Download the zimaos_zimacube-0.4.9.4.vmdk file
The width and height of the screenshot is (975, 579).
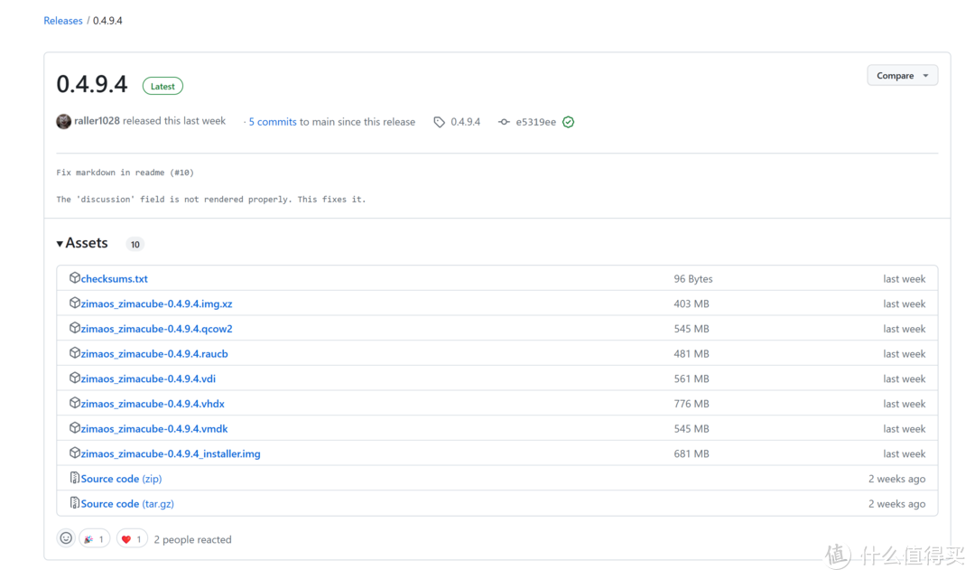(x=154, y=428)
